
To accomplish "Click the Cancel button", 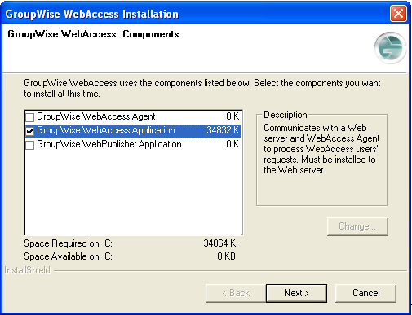I will coord(365,293).
